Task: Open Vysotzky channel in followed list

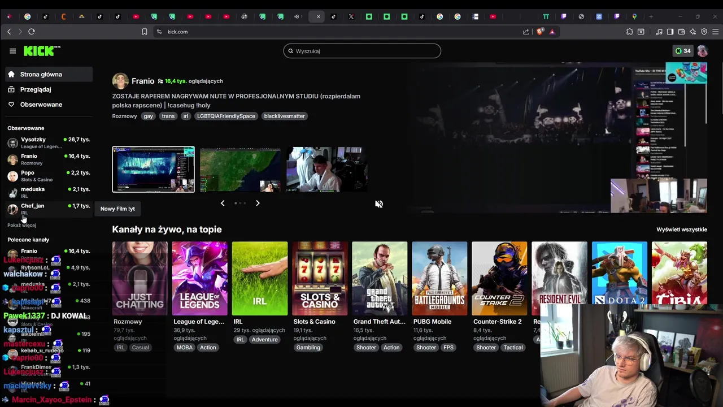Action: [49, 142]
